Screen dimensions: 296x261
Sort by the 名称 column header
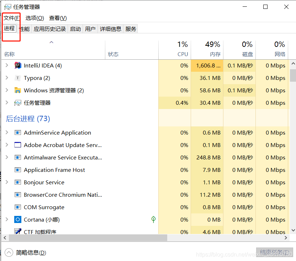(x=53, y=50)
